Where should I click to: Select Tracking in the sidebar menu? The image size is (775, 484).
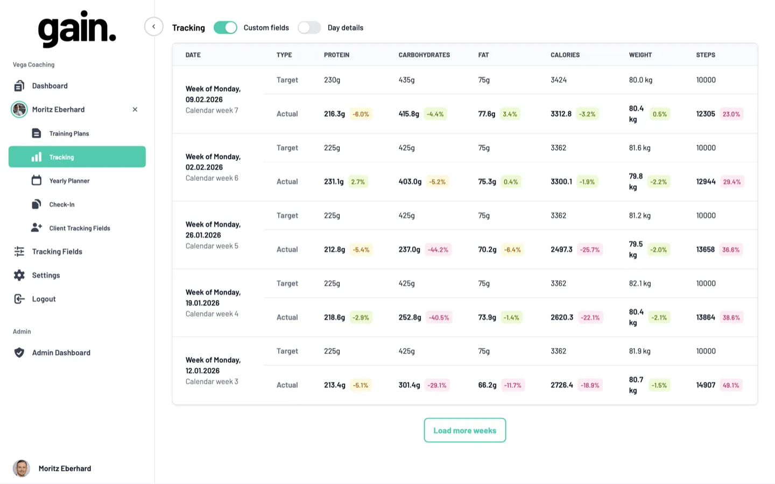pyautogui.click(x=61, y=157)
